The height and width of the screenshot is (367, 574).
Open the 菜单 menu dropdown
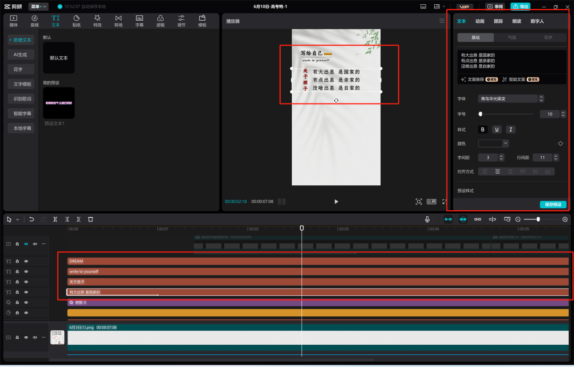(38, 6)
